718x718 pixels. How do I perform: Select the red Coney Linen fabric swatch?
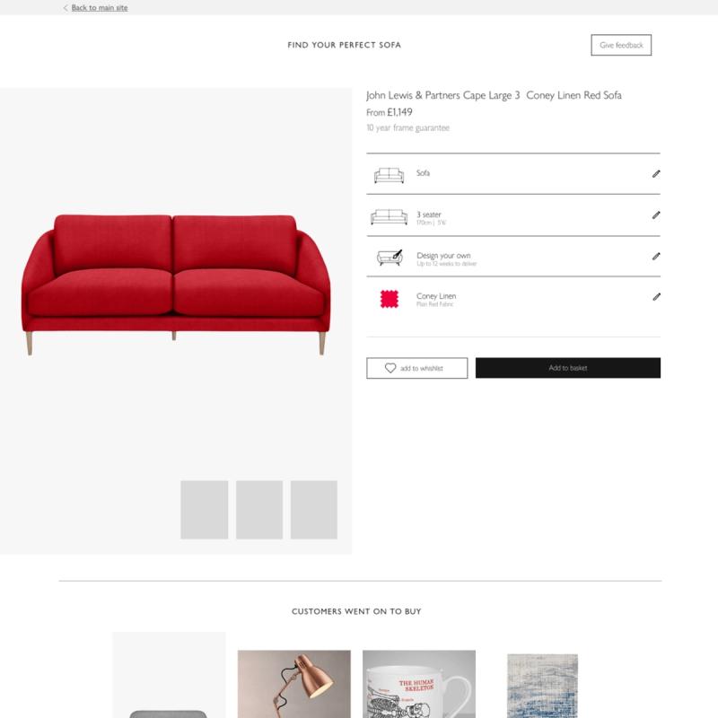[x=390, y=299]
